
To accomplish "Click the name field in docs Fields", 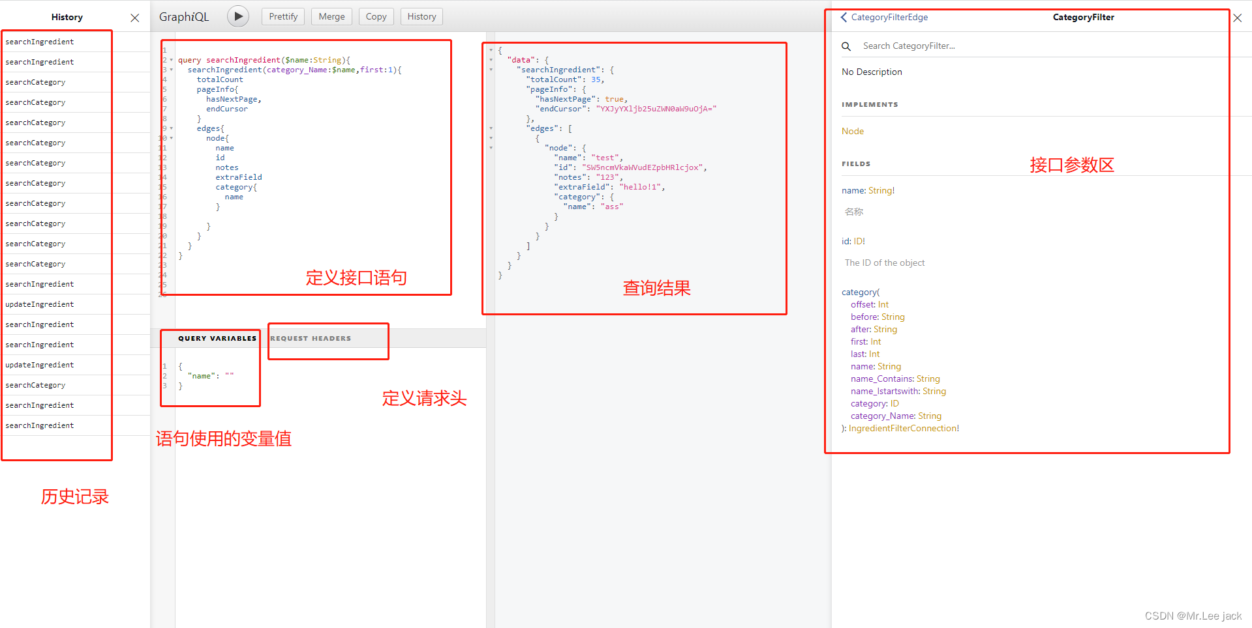I will (x=853, y=190).
